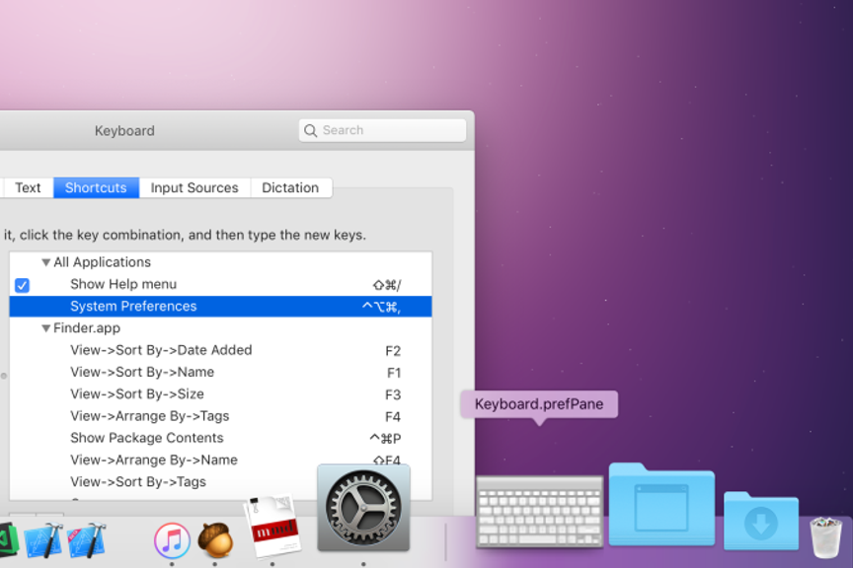
Task: Click the F2 shortcut key value
Action: coord(393,351)
